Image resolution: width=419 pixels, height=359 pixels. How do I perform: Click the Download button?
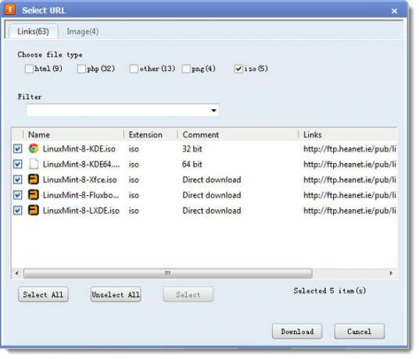pyautogui.click(x=297, y=332)
